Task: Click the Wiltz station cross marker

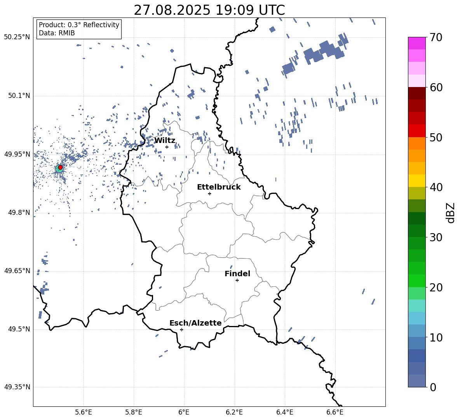Action: (x=167, y=147)
